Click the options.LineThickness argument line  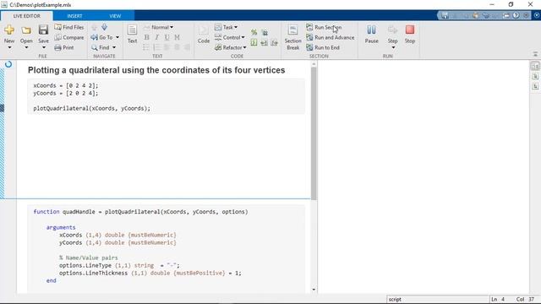point(150,273)
